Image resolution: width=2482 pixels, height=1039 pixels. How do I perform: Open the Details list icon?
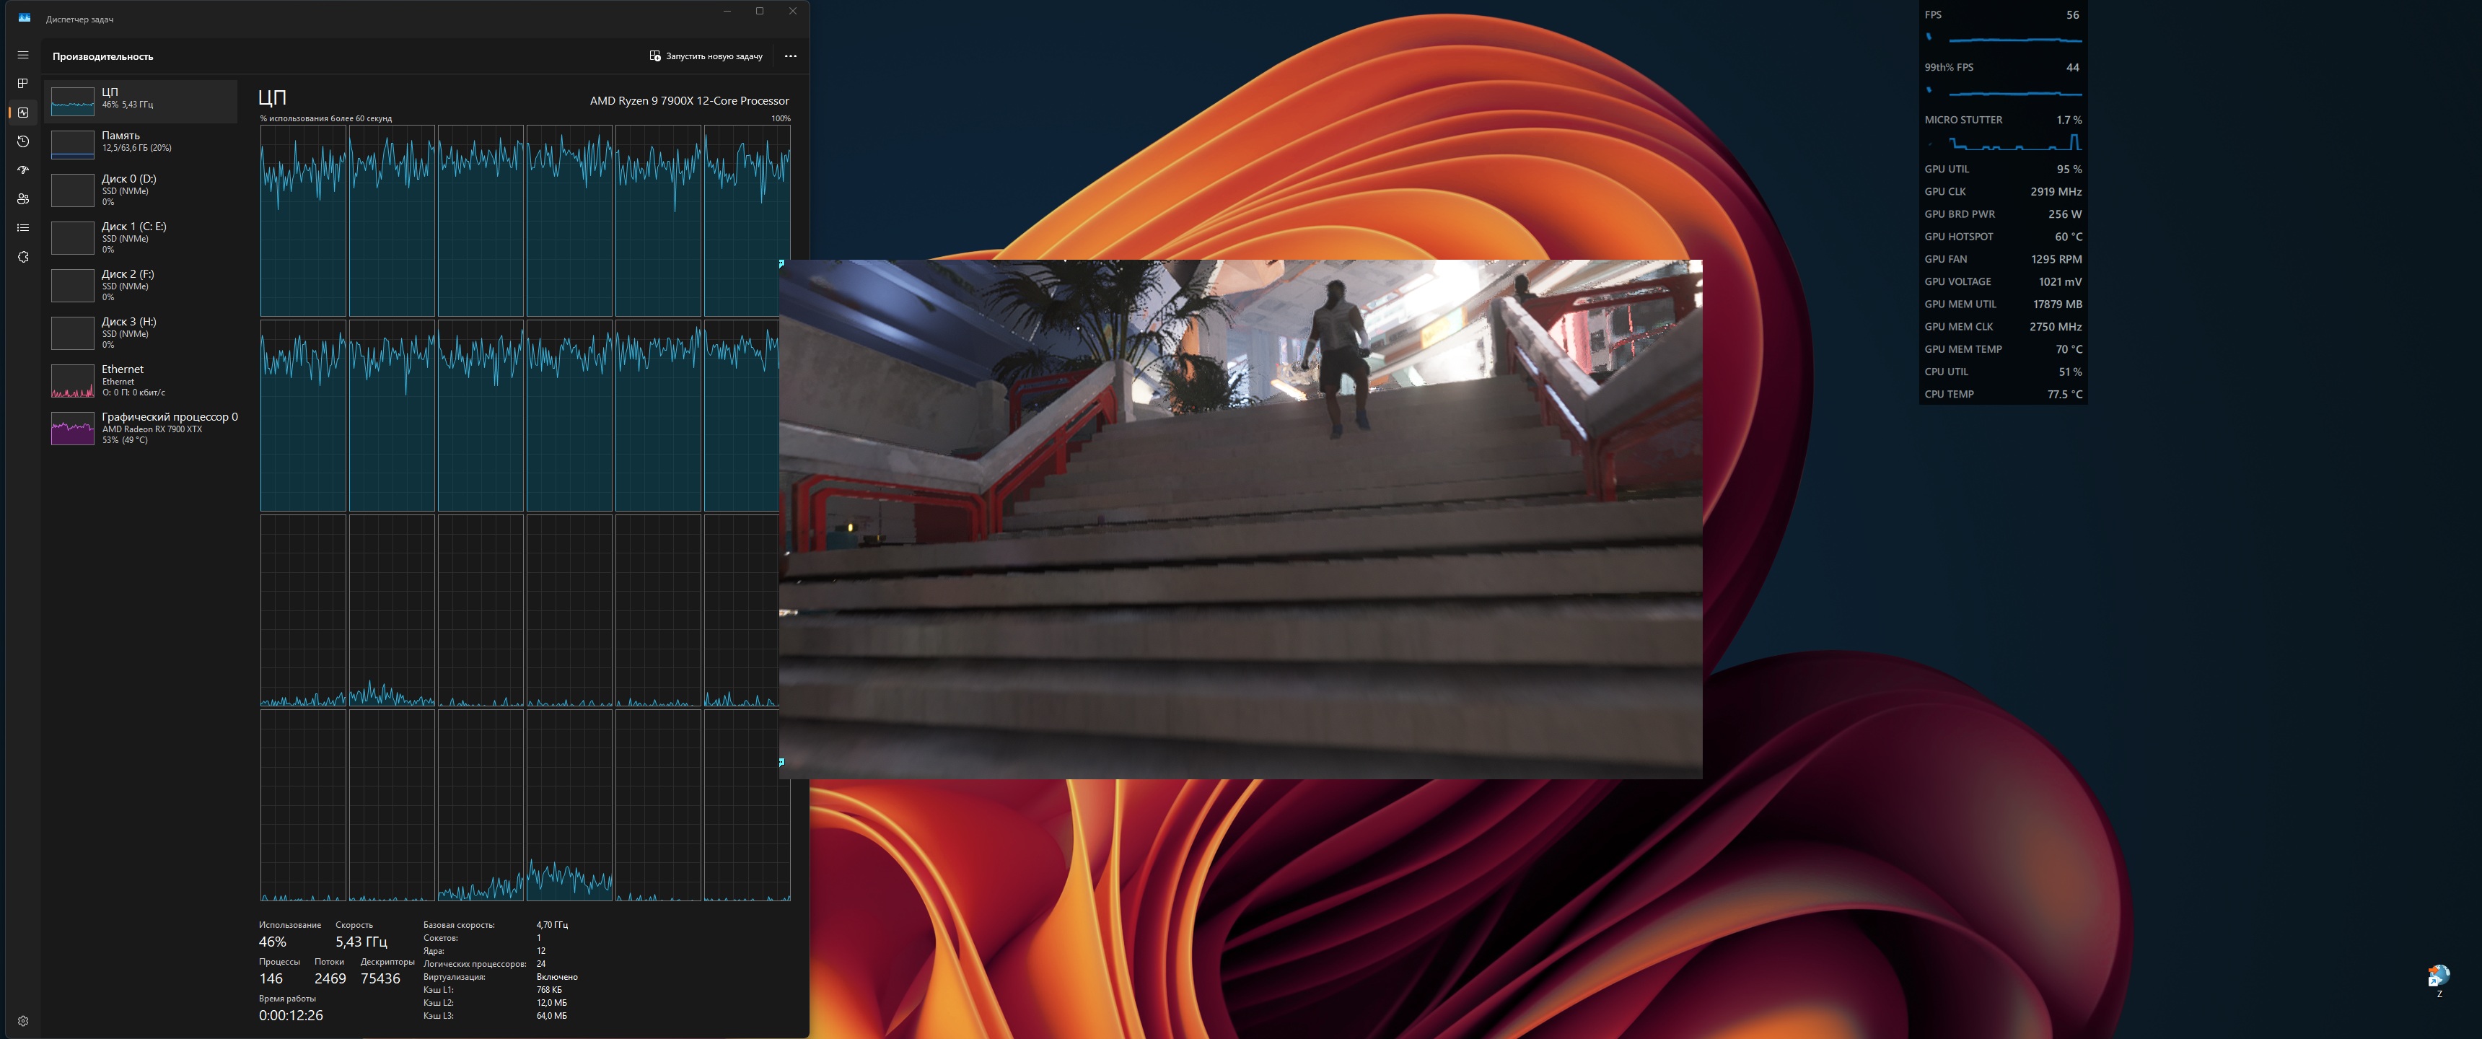pyautogui.click(x=23, y=229)
